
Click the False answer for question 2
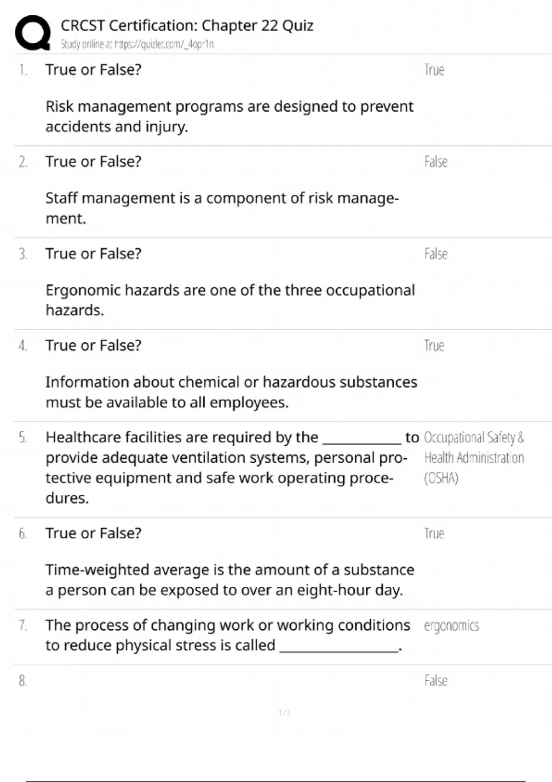point(436,162)
